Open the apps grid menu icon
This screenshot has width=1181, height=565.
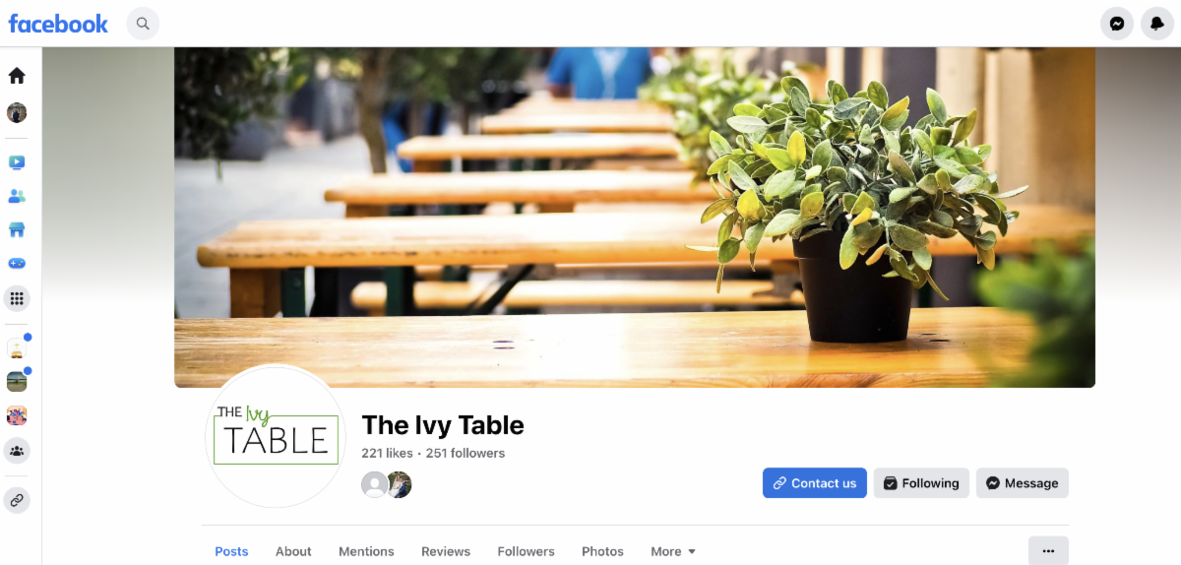[x=17, y=298]
